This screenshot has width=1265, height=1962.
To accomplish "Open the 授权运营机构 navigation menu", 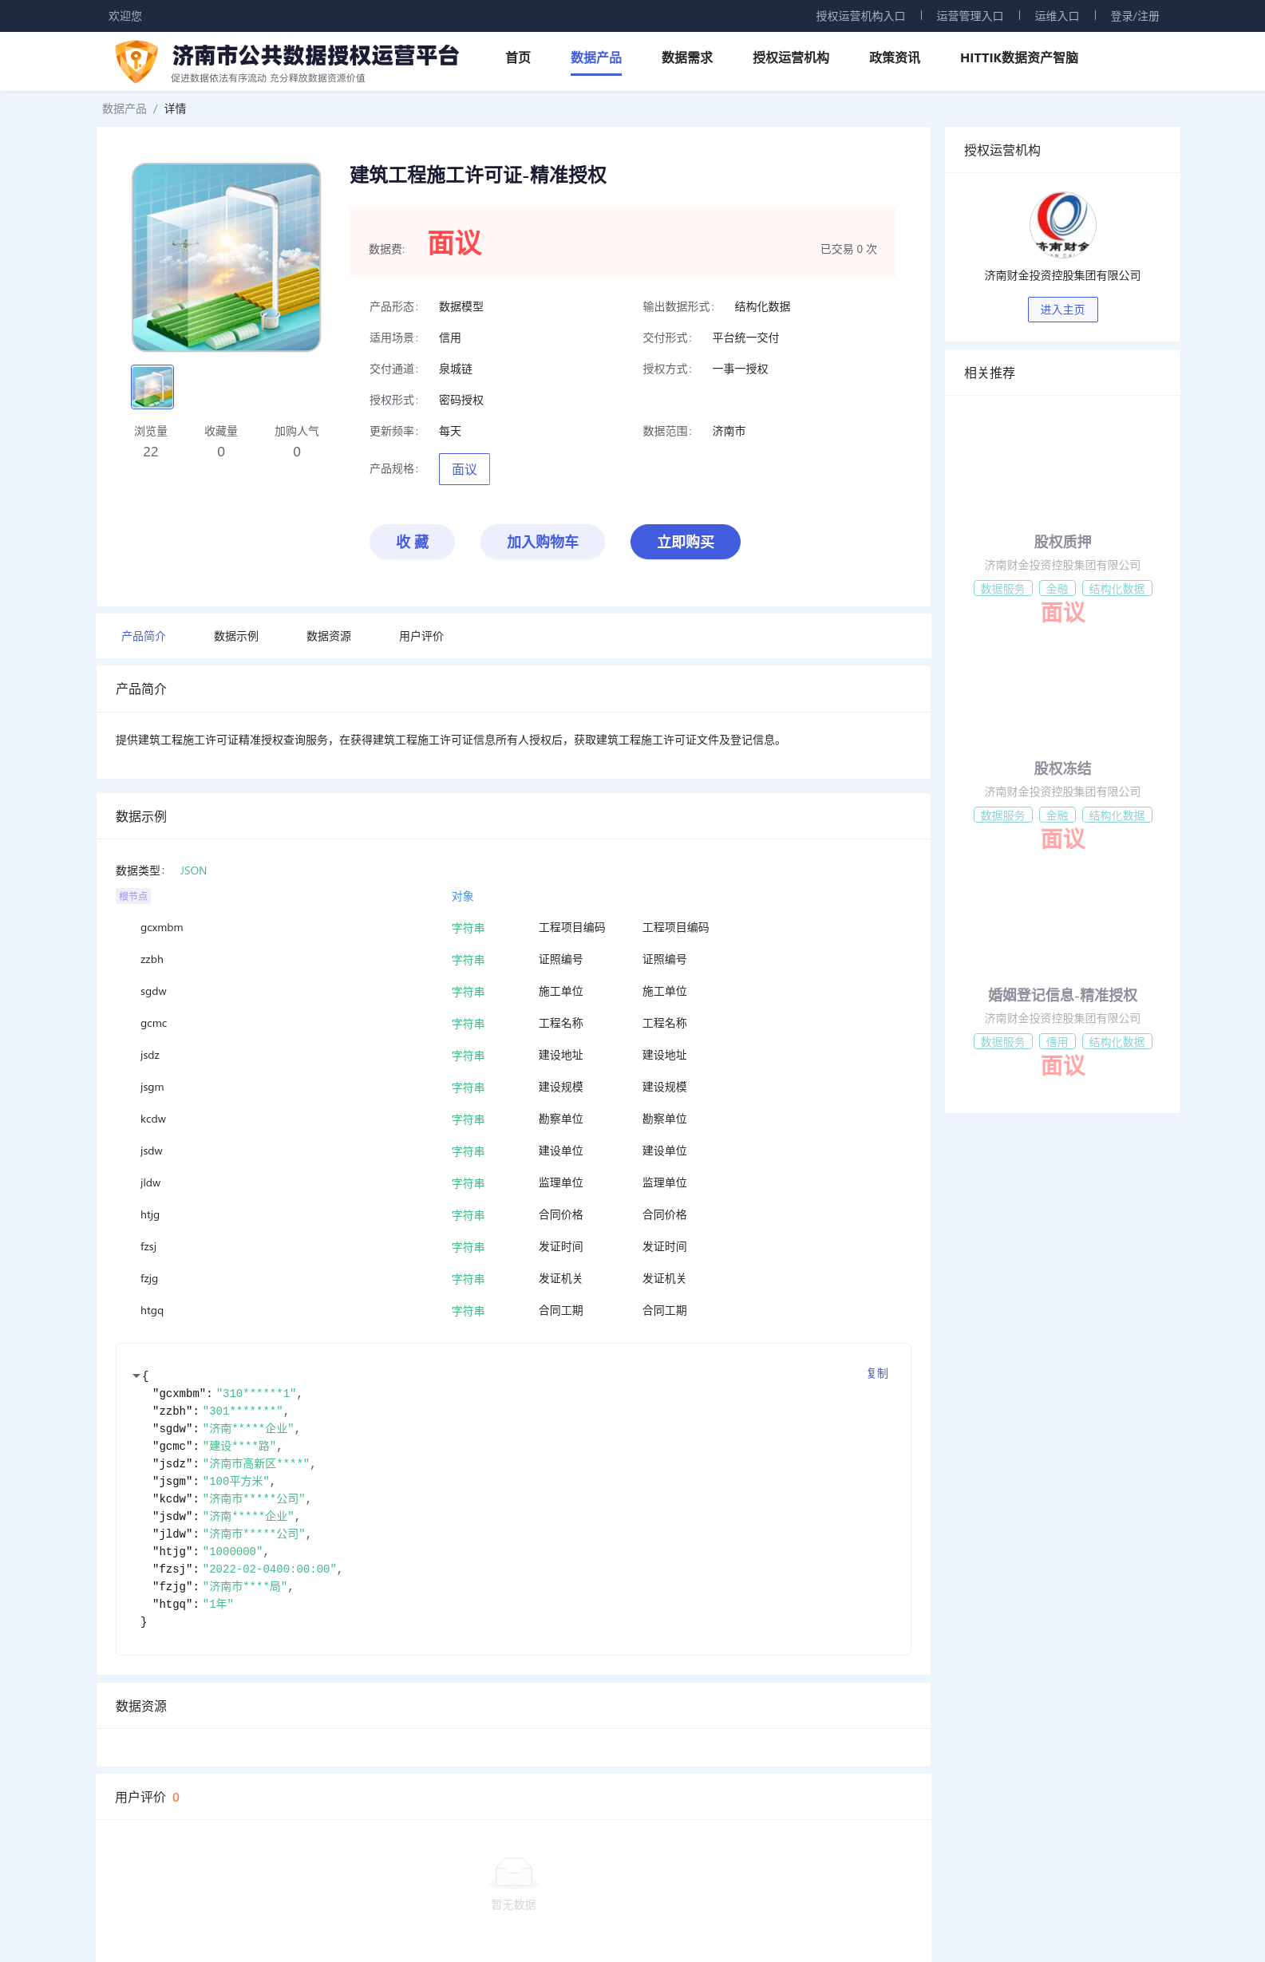I will coord(790,57).
